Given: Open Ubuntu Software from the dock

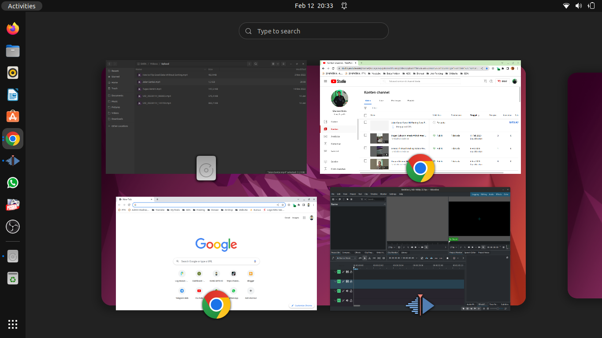Looking at the screenshot, I should click(13, 117).
